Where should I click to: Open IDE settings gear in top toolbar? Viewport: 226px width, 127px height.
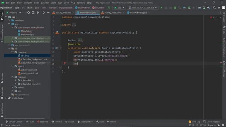click(219, 8)
